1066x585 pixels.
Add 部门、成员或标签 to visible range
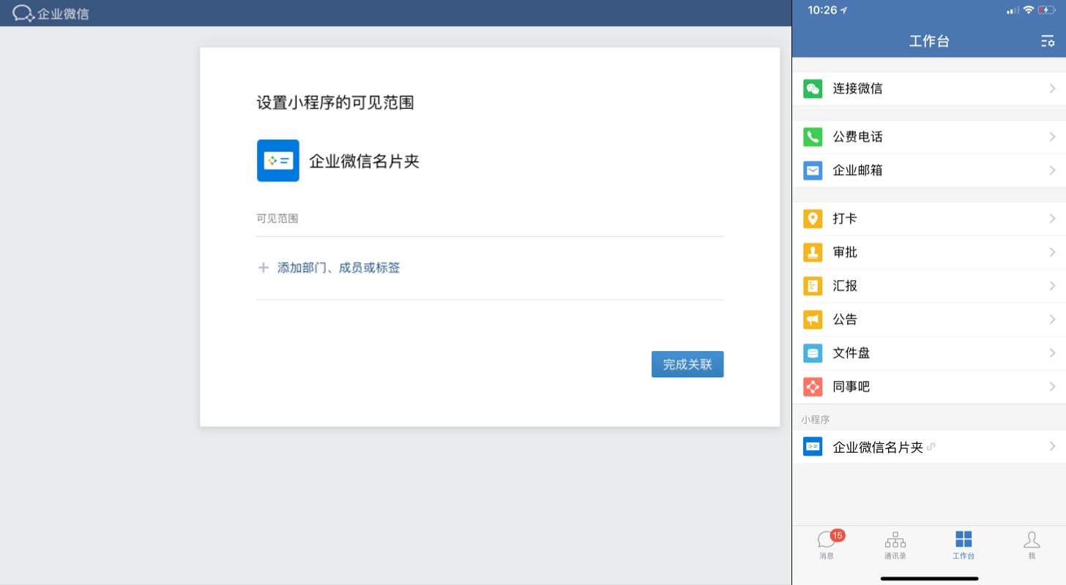pyautogui.click(x=338, y=268)
